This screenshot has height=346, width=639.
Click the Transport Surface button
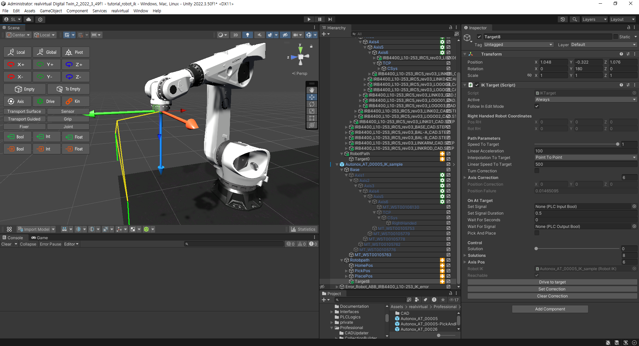24,111
